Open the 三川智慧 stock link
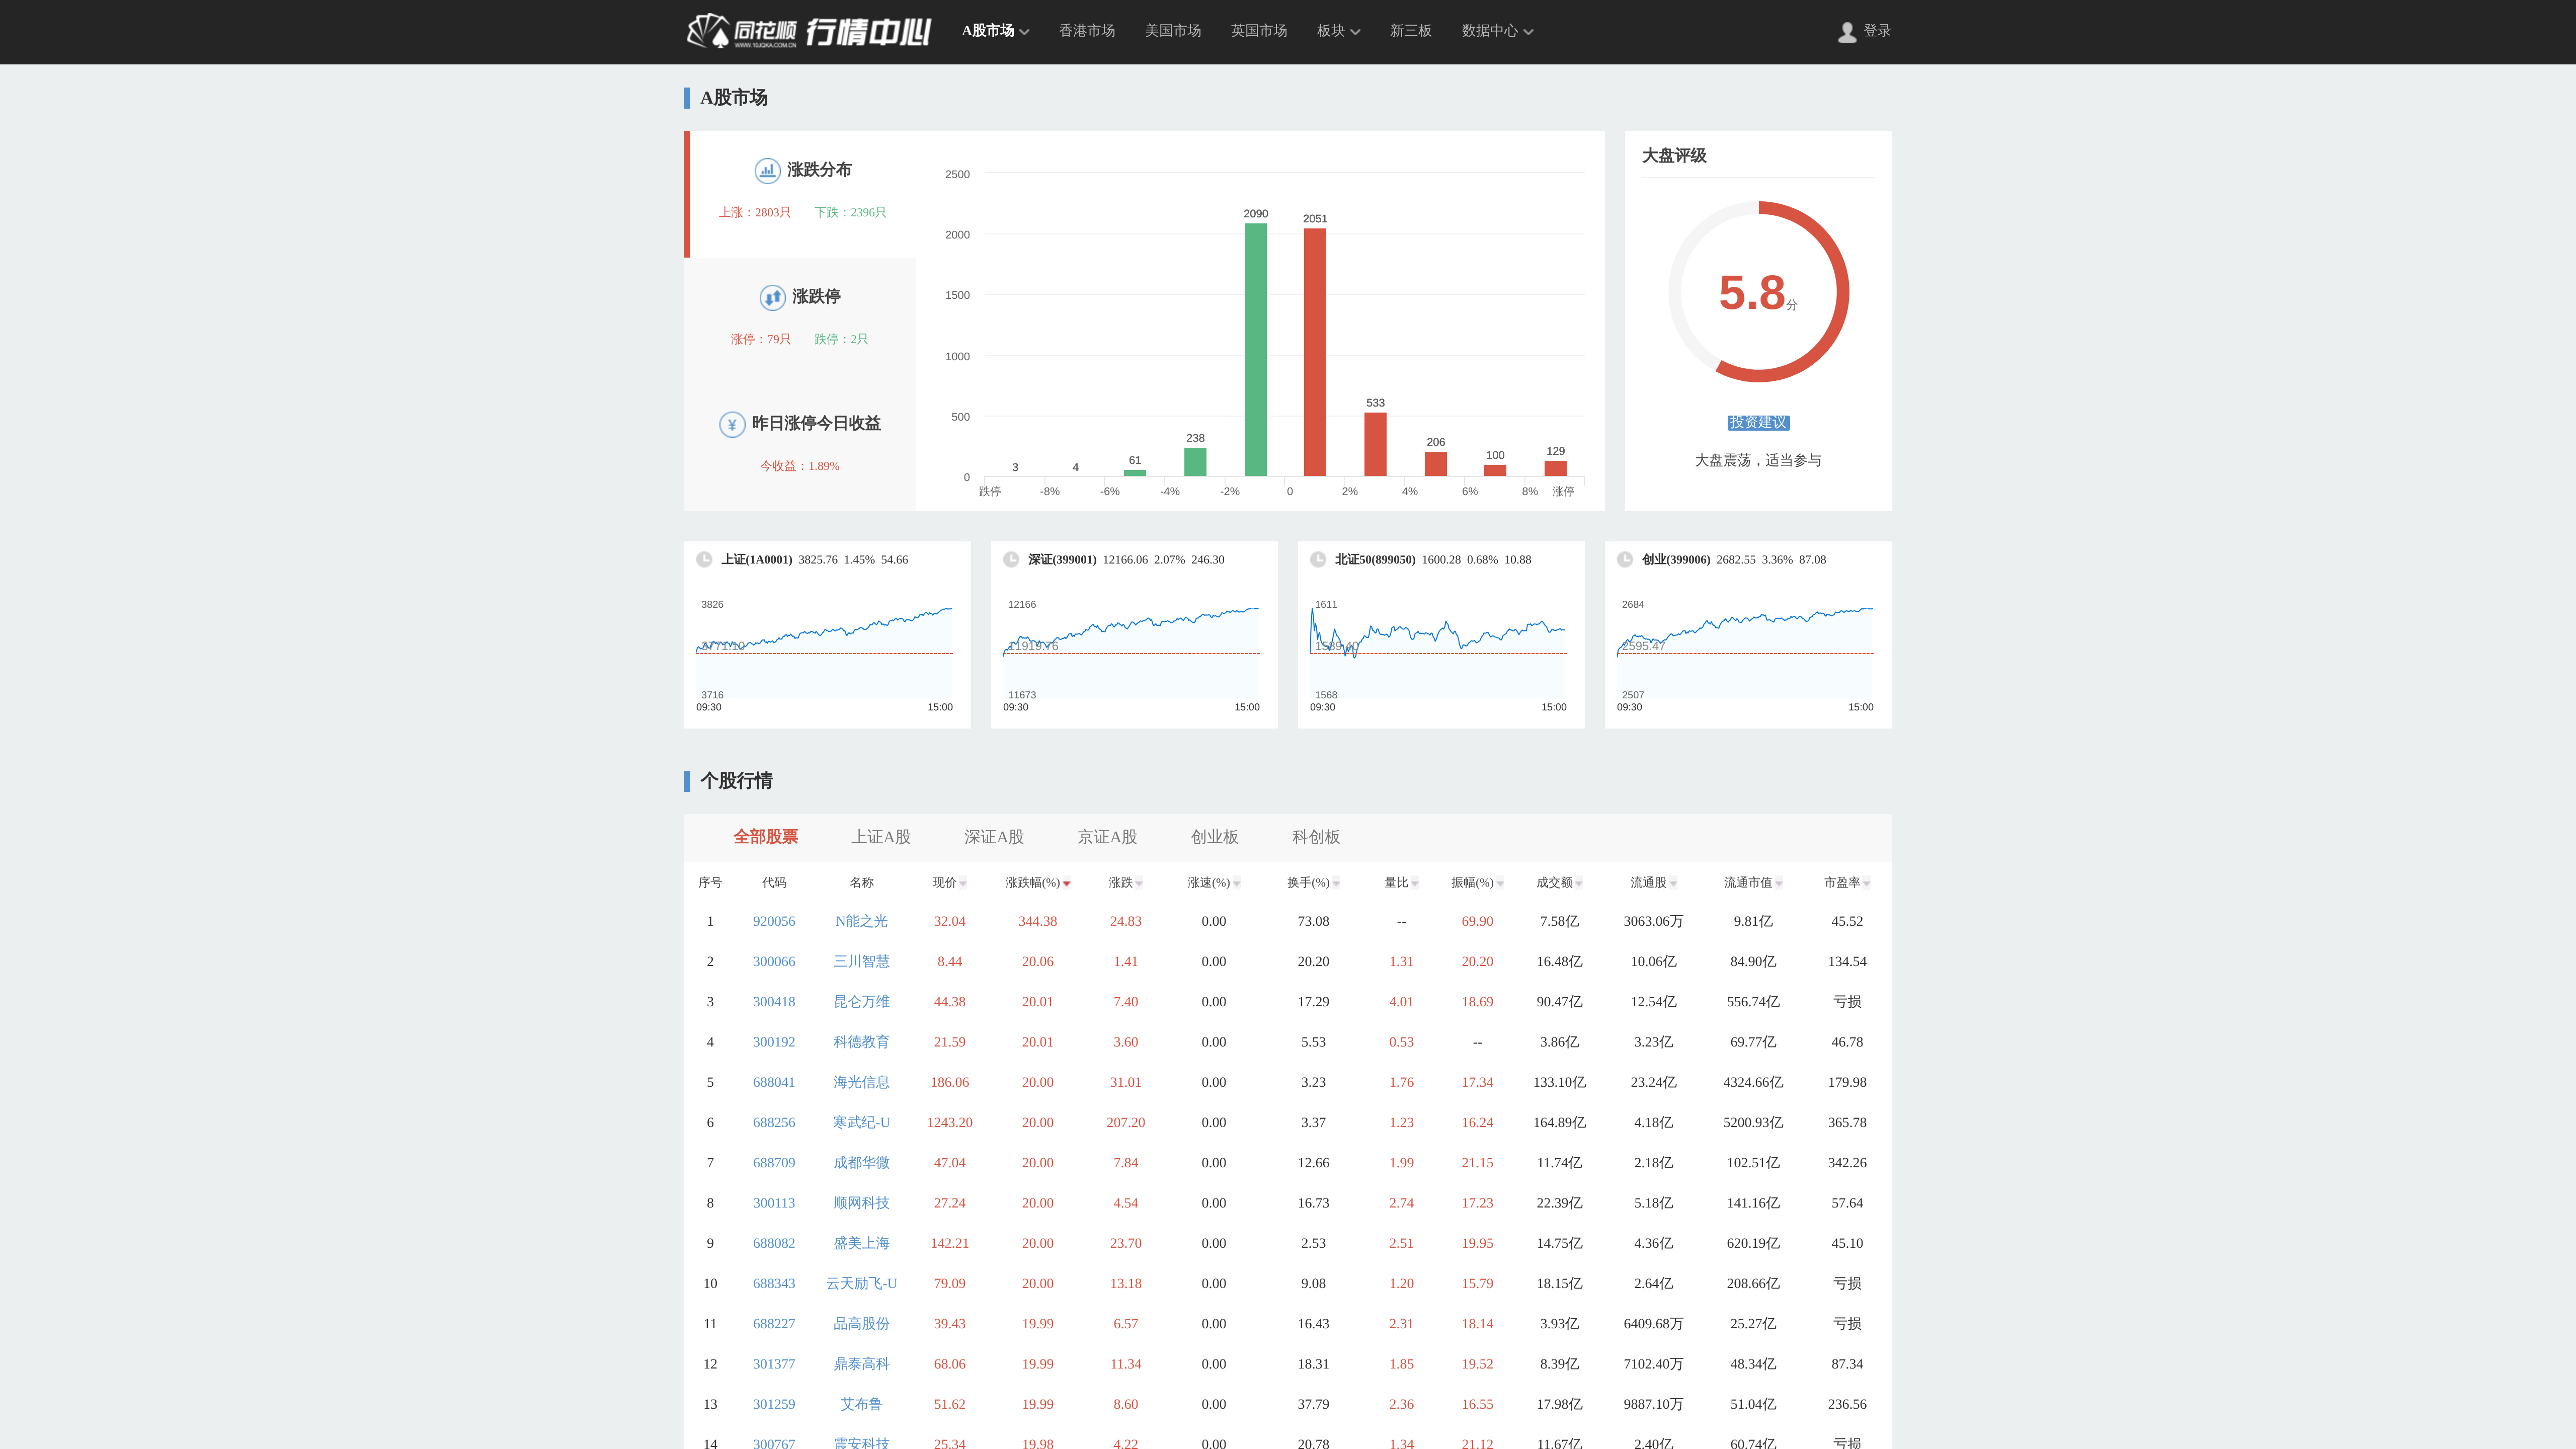The width and height of the screenshot is (2576, 1449). [861, 961]
